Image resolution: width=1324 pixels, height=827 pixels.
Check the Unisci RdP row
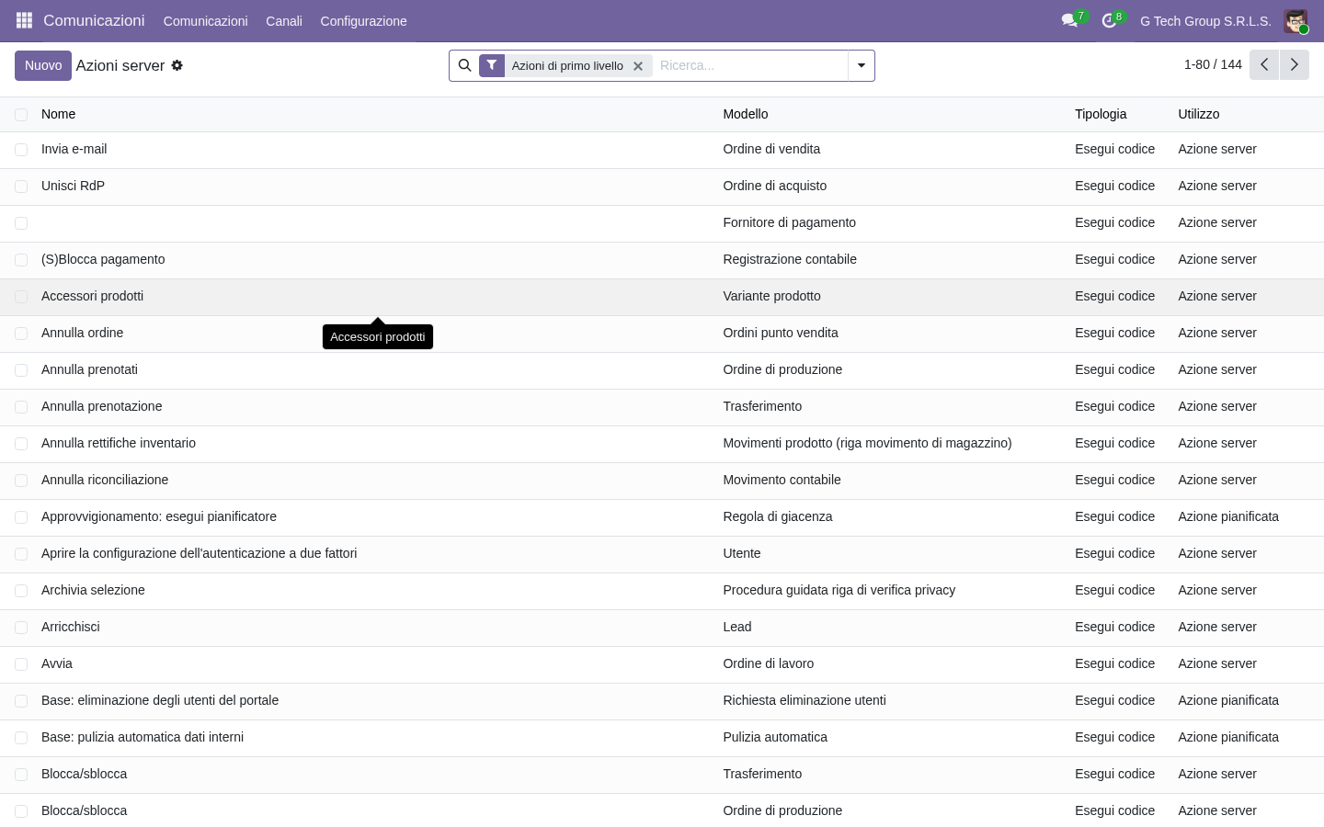(21, 187)
